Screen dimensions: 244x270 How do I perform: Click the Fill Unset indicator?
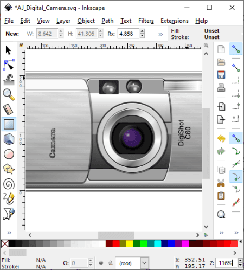click(211, 31)
